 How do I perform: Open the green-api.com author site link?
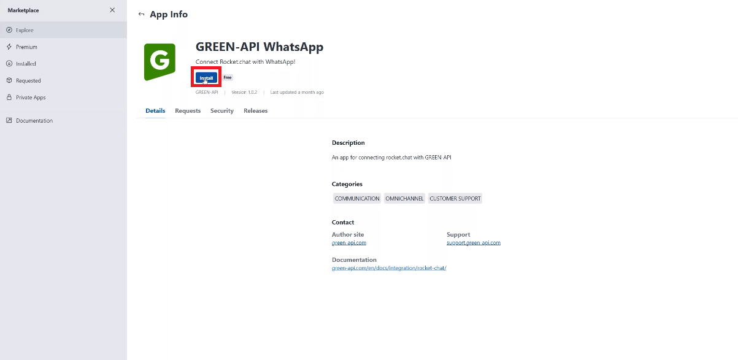click(349, 242)
